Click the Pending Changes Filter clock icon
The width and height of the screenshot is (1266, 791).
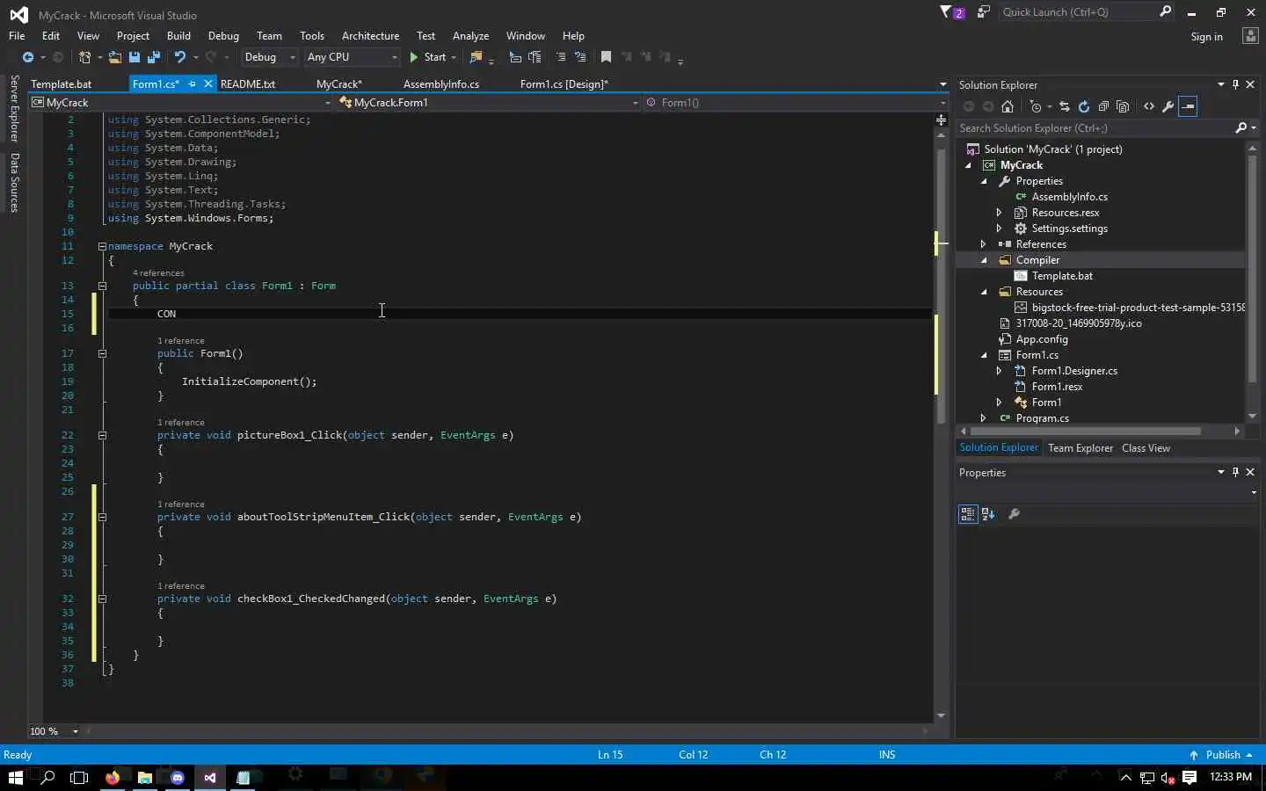pyautogui.click(x=1036, y=106)
